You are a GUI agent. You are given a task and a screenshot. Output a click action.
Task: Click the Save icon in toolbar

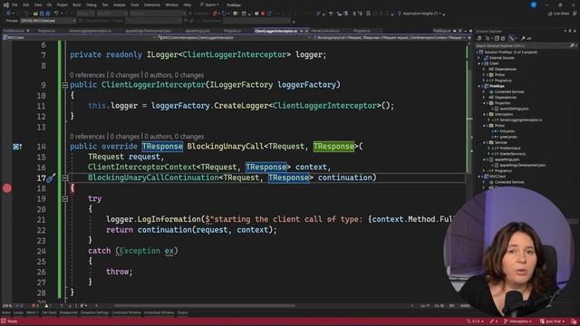pos(42,14)
